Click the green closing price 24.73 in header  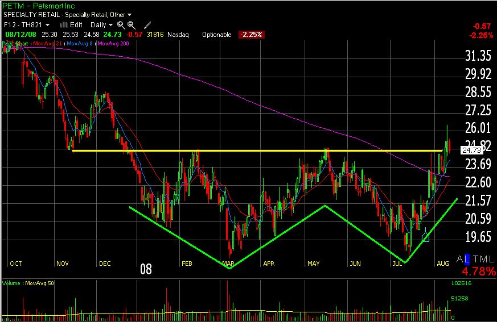coord(113,35)
